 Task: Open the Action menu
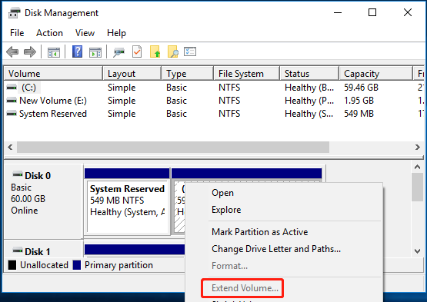coord(49,33)
